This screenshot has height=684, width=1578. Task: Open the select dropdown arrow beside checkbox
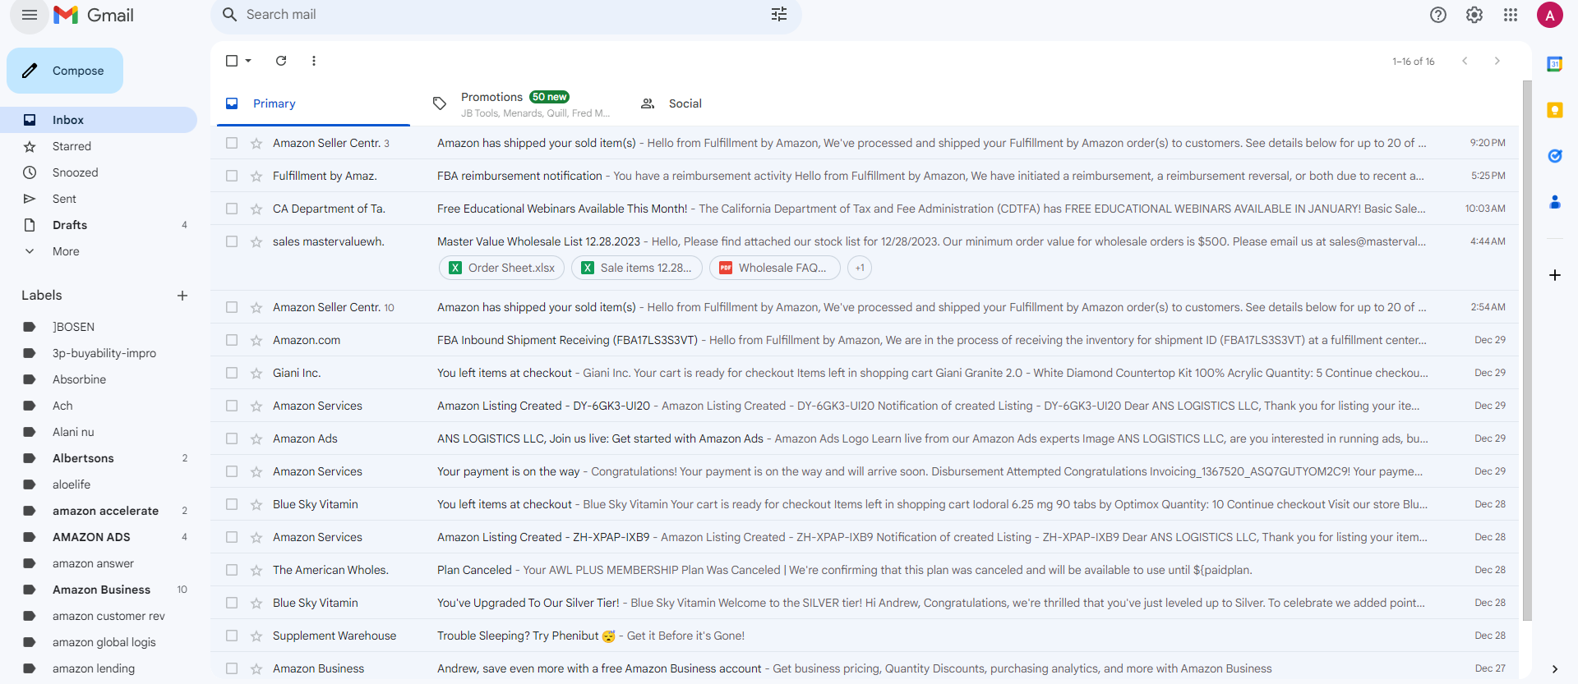point(248,61)
